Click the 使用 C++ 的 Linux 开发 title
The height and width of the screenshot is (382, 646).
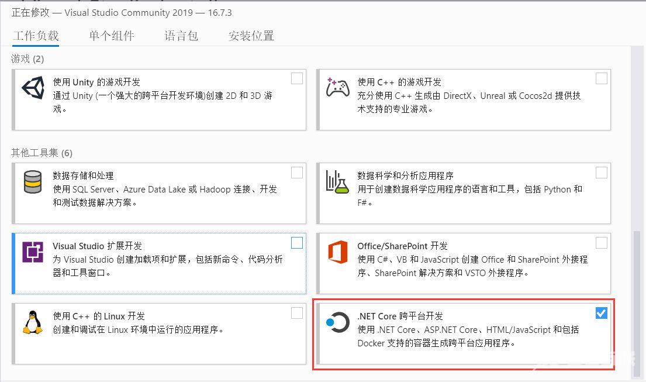coord(99,316)
